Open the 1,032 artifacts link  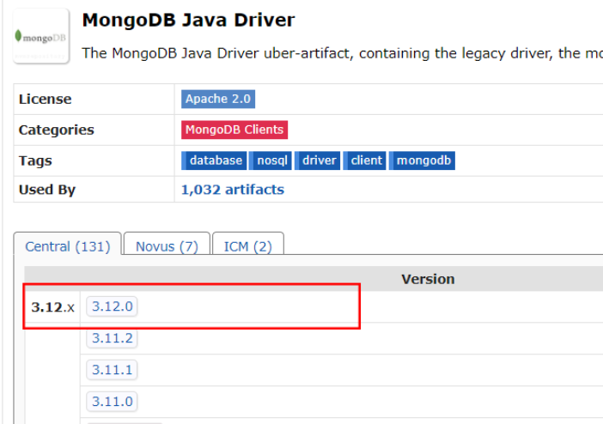[233, 190]
